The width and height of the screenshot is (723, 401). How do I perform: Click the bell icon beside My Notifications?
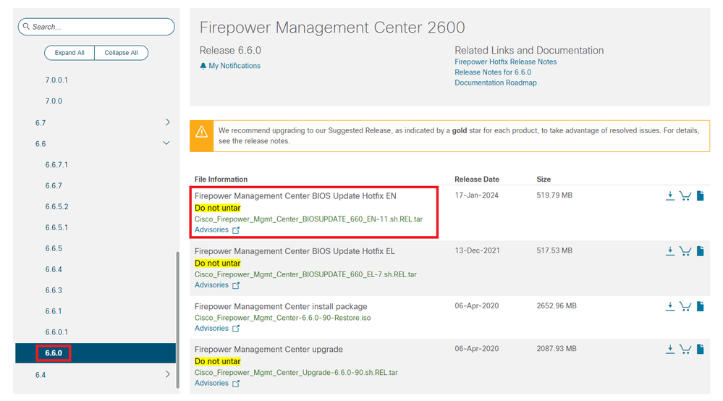click(203, 66)
